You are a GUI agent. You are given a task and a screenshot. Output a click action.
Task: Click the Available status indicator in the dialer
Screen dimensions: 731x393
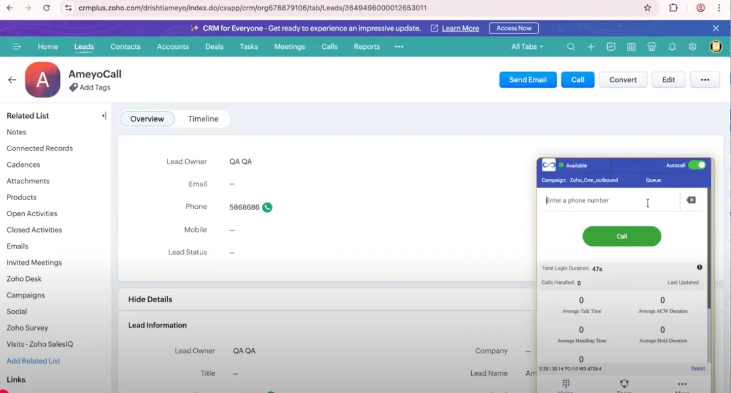(573, 166)
